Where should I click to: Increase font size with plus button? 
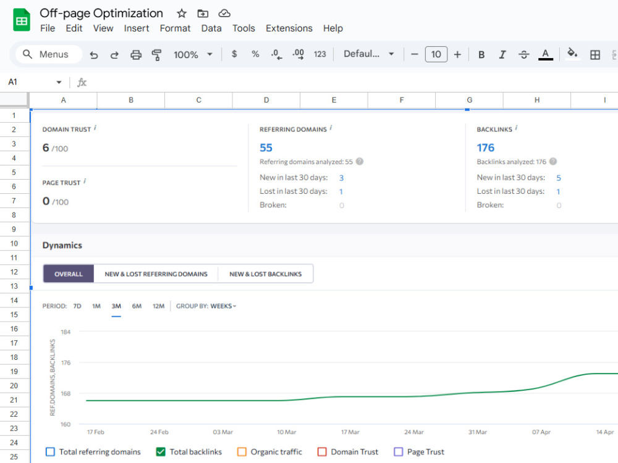pyautogui.click(x=457, y=54)
